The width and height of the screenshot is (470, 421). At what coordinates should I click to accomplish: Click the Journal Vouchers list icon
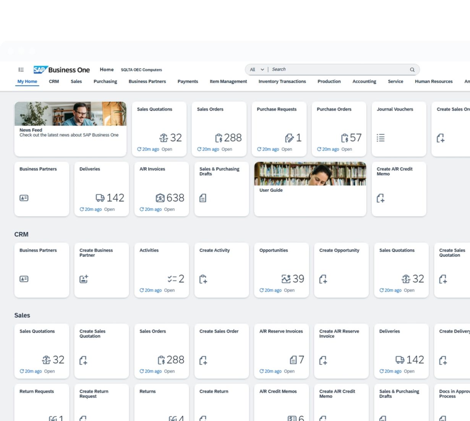point(381,138)
